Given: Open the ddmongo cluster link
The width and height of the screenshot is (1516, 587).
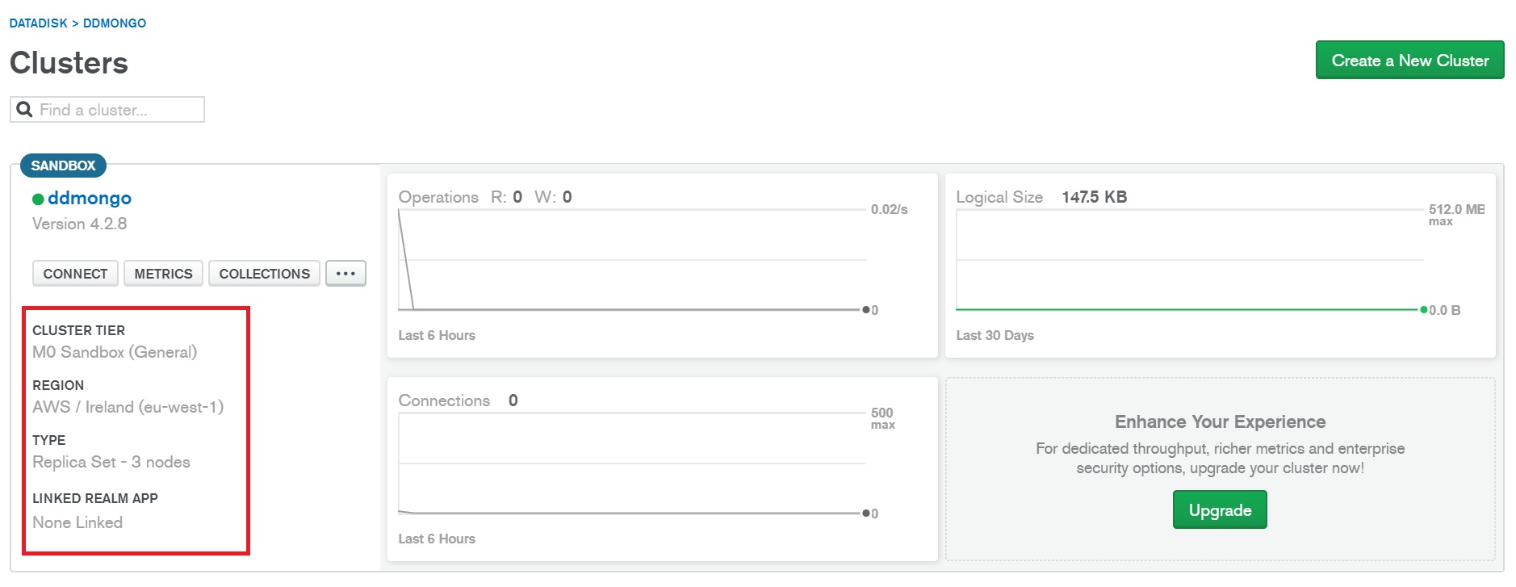Looking at the screenshot, I should 89,199.
